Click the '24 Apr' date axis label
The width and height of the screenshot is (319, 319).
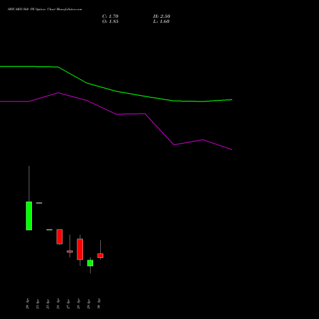pyautogui.click(x=58, y=304)
